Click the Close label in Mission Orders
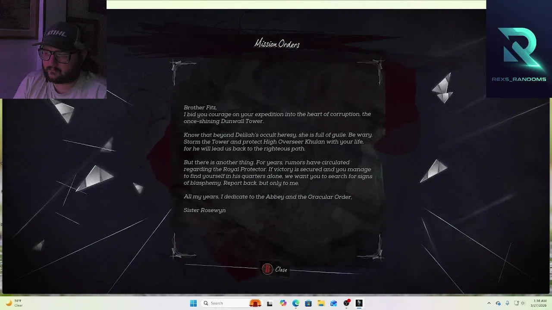Screen dimensions: 552x310 tap(281, 270)
